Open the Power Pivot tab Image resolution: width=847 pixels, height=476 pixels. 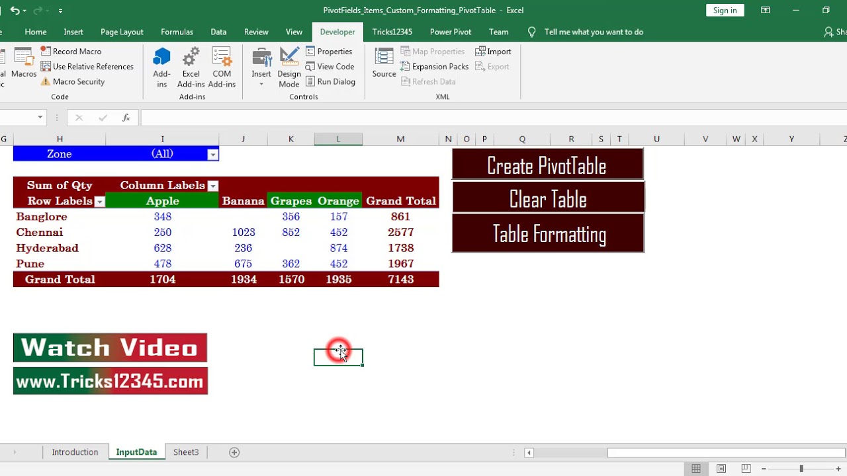coord(451,32)
